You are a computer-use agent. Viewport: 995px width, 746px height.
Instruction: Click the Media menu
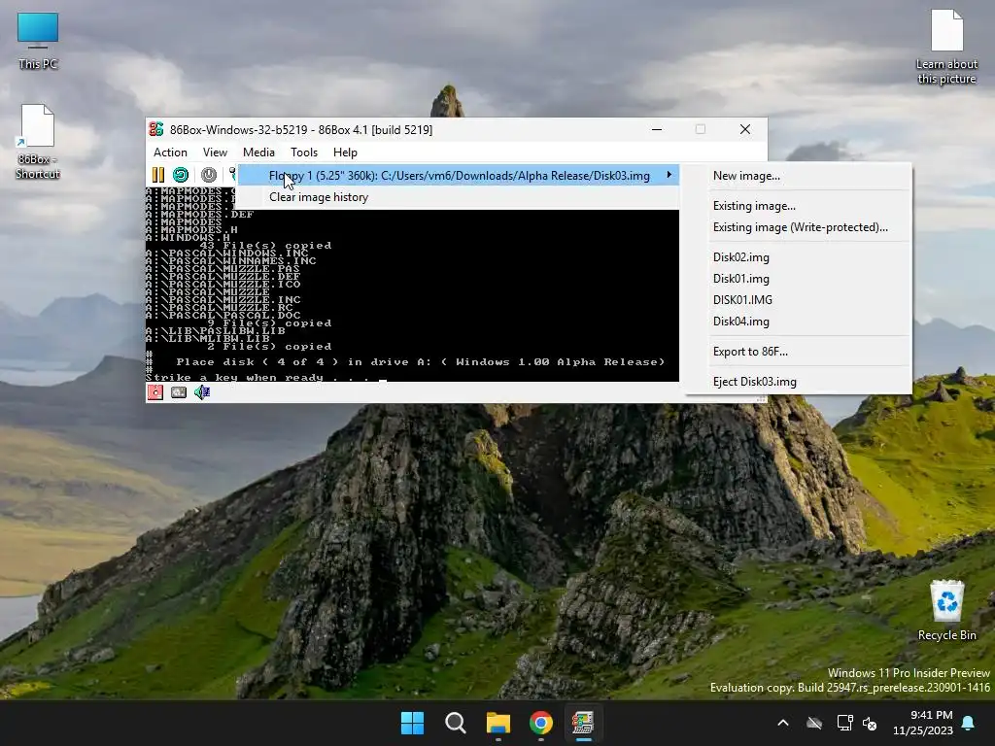(258, 153)
